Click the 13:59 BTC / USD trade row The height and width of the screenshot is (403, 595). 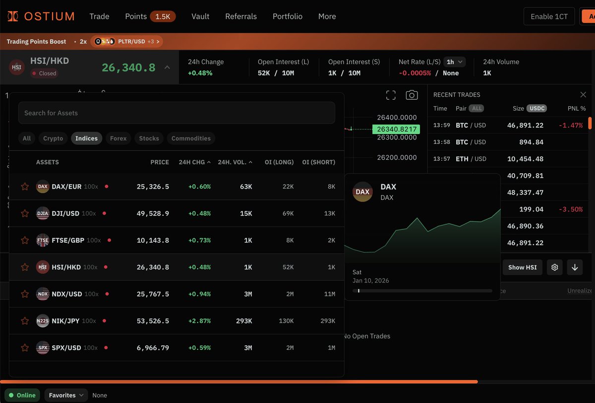(508, 125)
